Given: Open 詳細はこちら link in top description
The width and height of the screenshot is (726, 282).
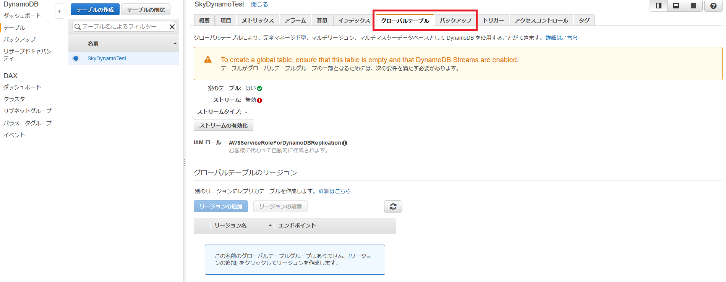Looking at the screenshot, I should click(x=562, y=38).
